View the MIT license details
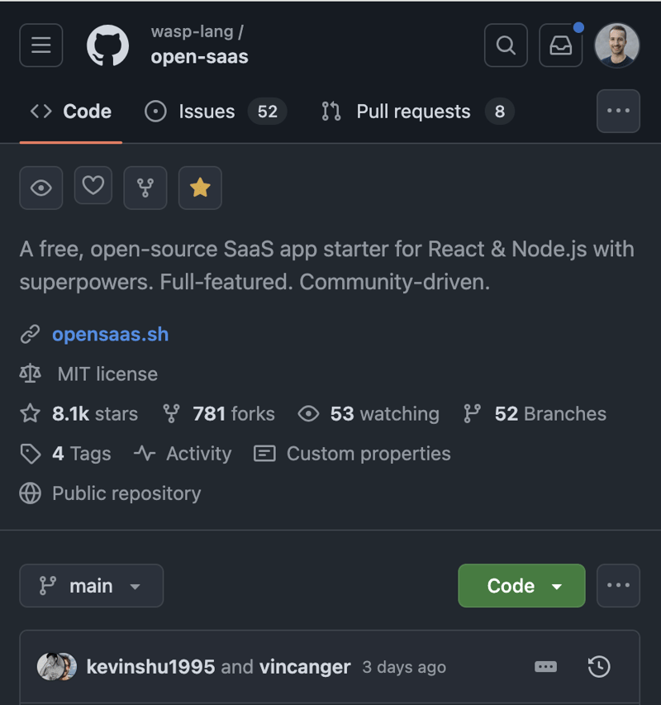The height and width of the screenshot is (705, 661). pos(107,374)
